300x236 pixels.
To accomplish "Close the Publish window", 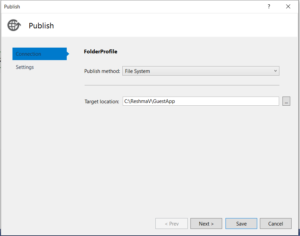I will click(288, 6).
